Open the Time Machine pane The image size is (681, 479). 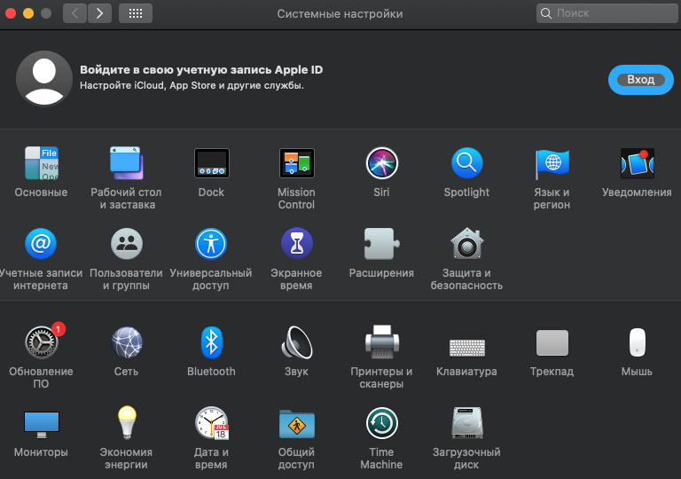pyautogui.click(x=382, y=423)
